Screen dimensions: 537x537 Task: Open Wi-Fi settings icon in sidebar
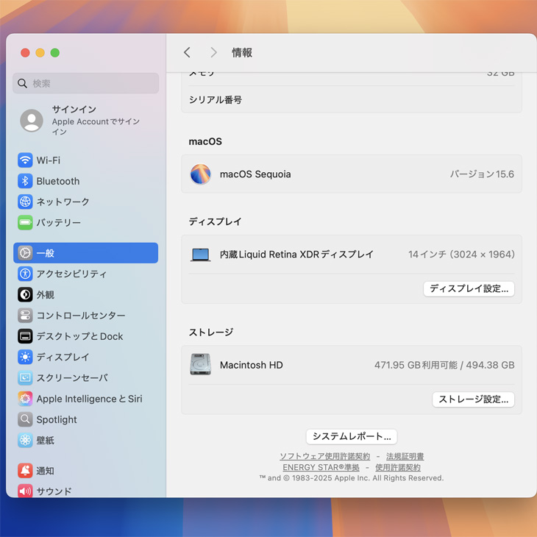point(25,160)
